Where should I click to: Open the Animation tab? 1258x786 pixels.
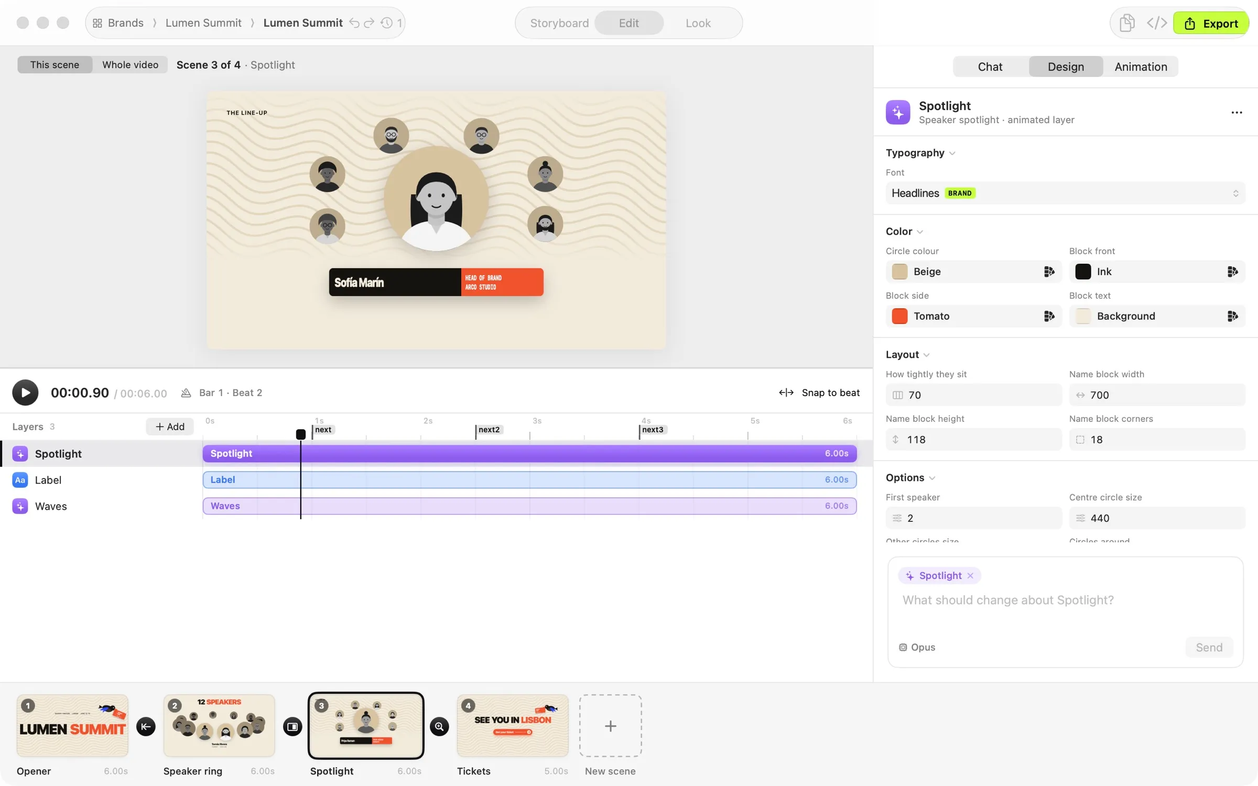[1141, 67]
